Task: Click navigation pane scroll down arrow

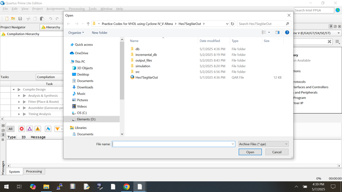Action: pos(122,134)
